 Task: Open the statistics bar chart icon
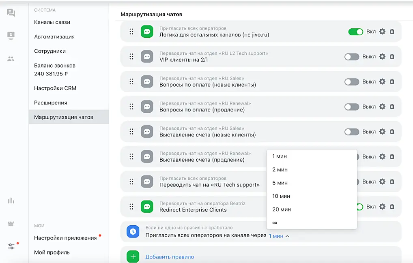coord(11,201)
